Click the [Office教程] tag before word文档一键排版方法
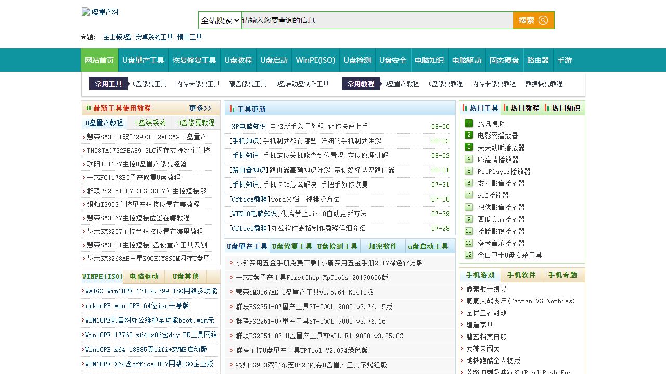The width and height of the screenshot is (666, 374). [x=250, y=199]
